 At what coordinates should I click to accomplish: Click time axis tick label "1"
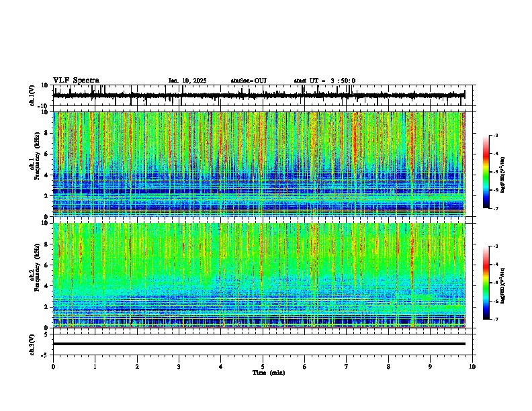tap(95, 367)
